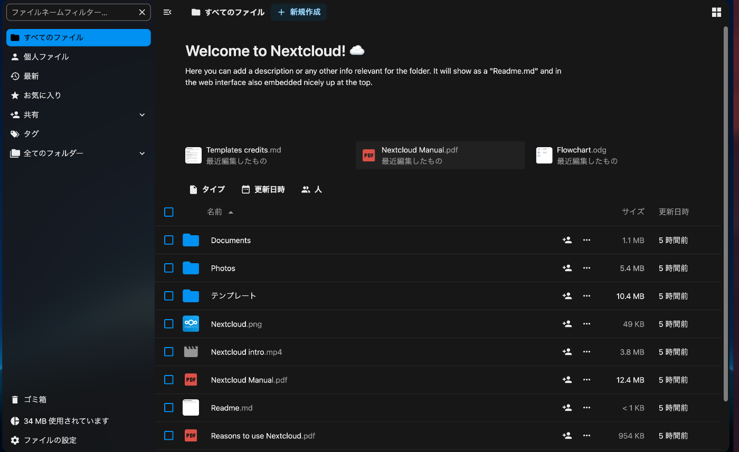Open recent Flowchart.odg card

pyautogui.click(x=615, y=155)
